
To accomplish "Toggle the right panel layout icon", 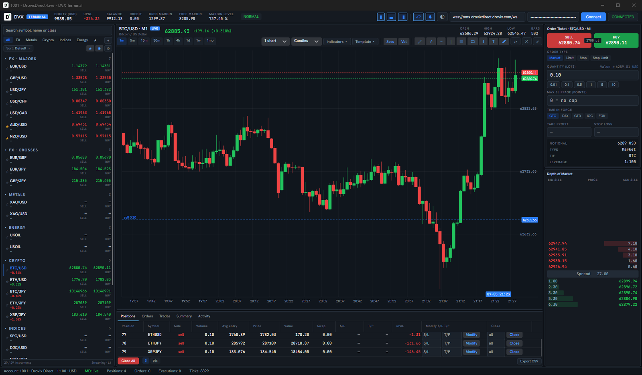I will click(x=403, y=17).
